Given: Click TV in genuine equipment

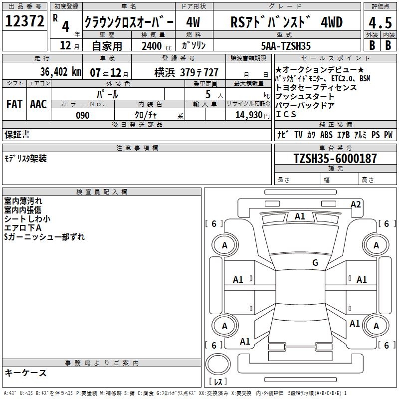Looking at the screenshot, I should [298, 135].
